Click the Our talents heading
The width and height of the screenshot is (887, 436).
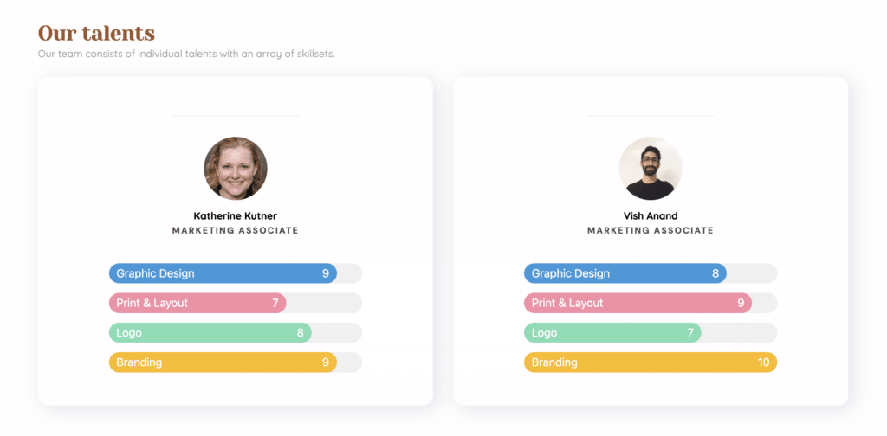pyautogui.click(x=96, y=34)
